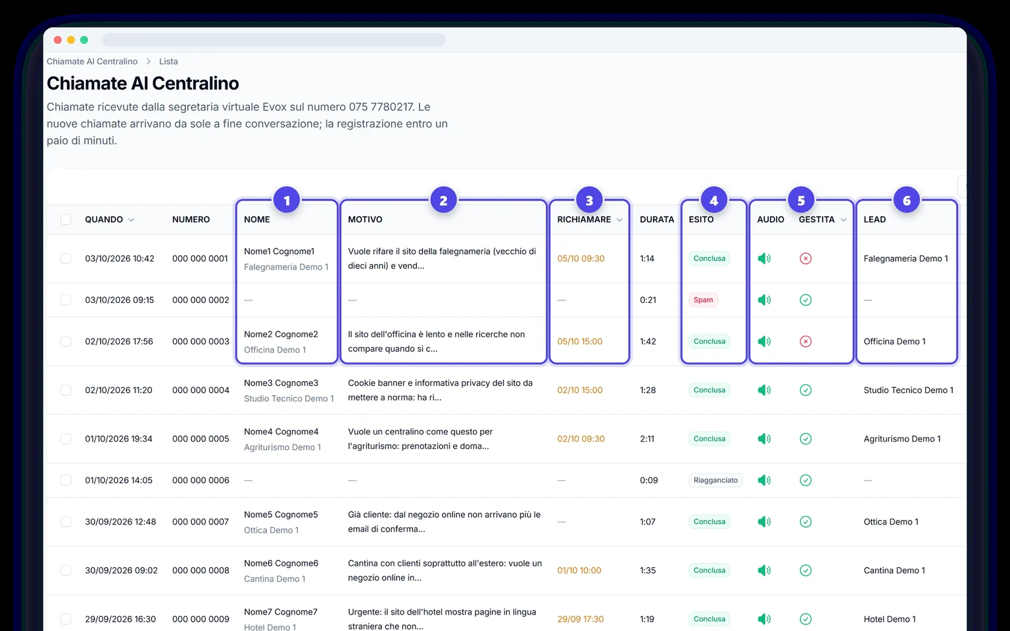Open lead Hotel Demo 1
This screenshot has width=1010, height=631.
pos(890,619)
